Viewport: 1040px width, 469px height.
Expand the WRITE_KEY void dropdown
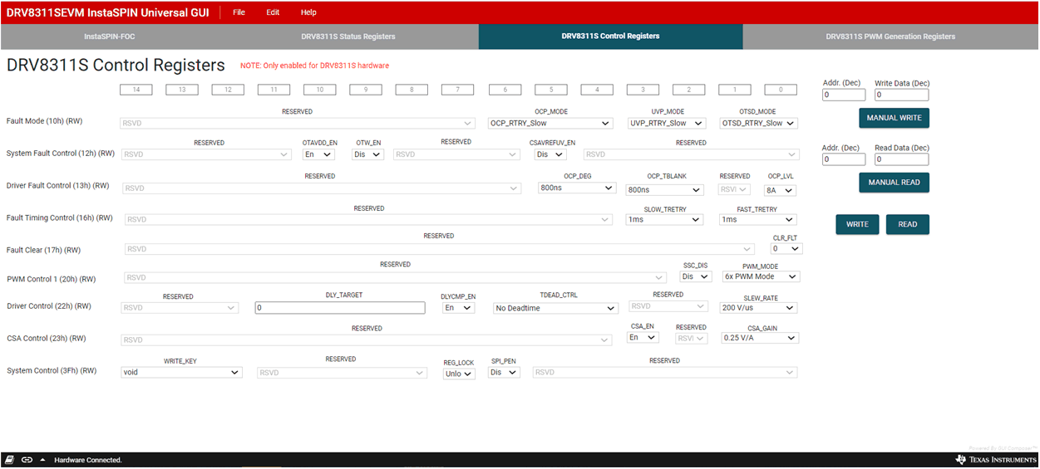pyautogui.click(x=181, y=373)
